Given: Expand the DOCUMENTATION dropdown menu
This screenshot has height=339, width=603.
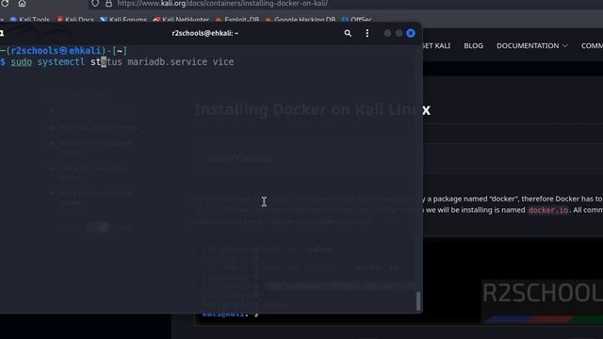Looking at the screenshot, I should coord(531,46).
